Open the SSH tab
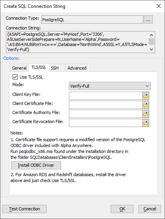This screenshot has width=165, height=219. point(55,68)
